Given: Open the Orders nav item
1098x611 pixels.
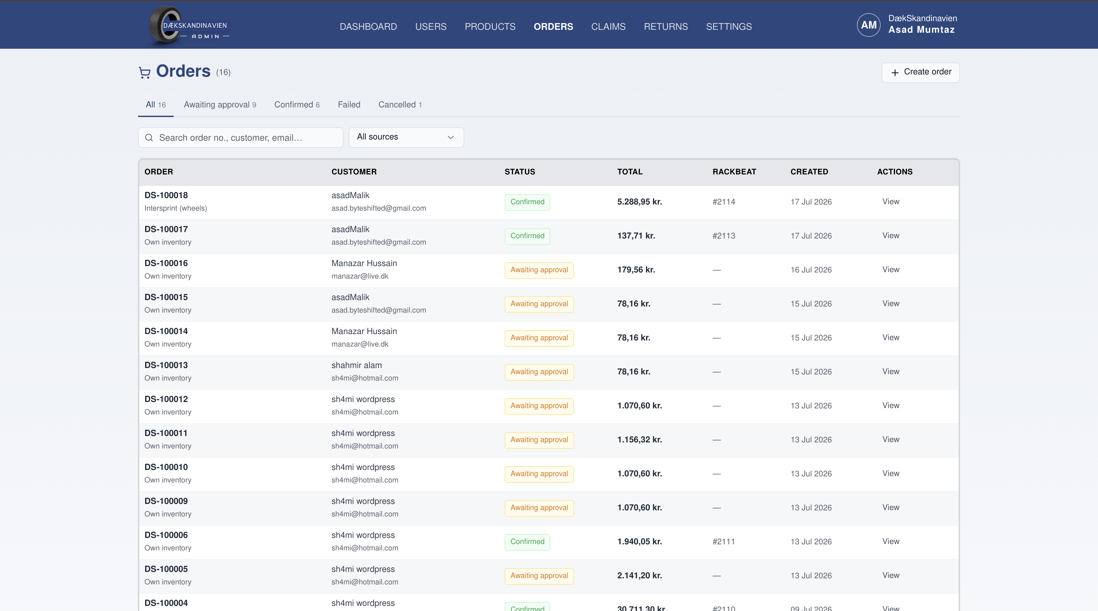Looking at the screenshot, I should click(x=553, y=26).
